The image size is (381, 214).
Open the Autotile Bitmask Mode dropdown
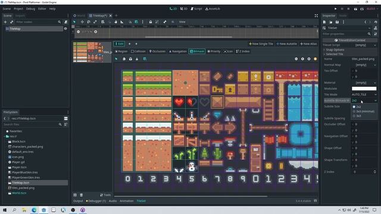coord(364,100)
